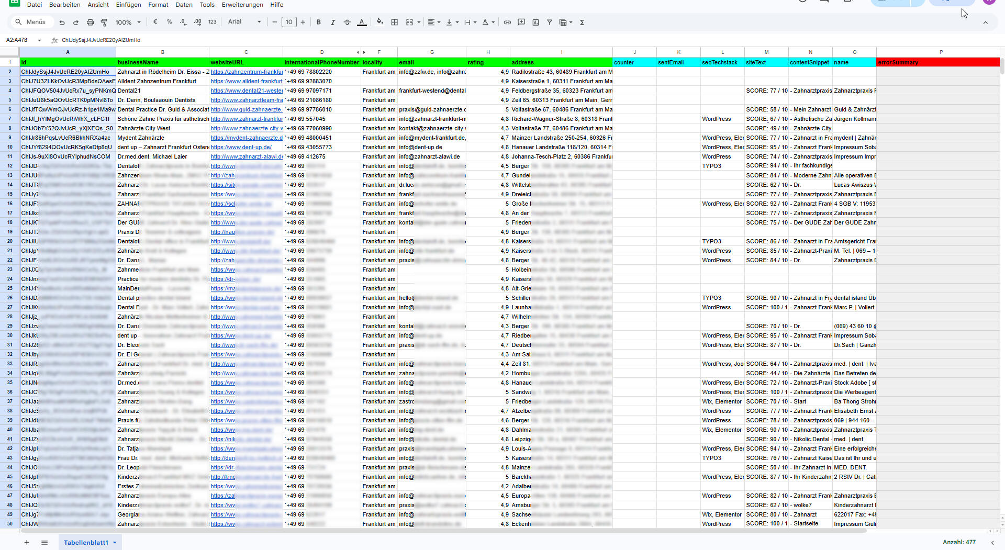Image resolution: width=1005 pixels, height=550 pixels.
Task: Insert a chart using the toolbar icon
Action: pos(535,23)
